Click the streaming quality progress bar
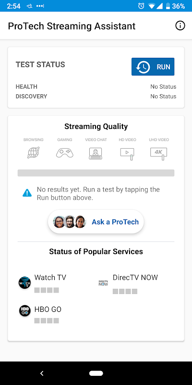 (x=96, y=173)
